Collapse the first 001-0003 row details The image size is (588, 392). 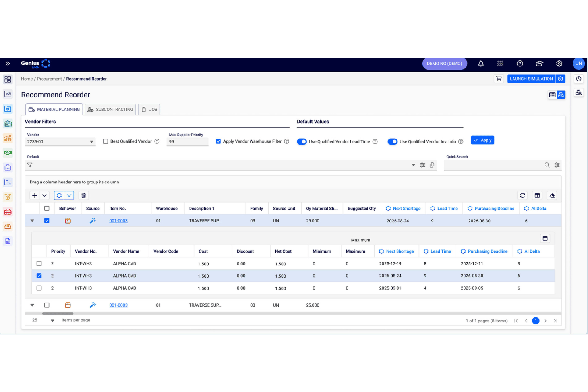click(32, 221)
